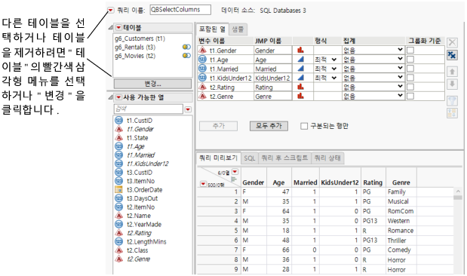Check the 그룹화 기준 box for t1.Age
This screenshot has height=276, width=467.
coord(410,60)
